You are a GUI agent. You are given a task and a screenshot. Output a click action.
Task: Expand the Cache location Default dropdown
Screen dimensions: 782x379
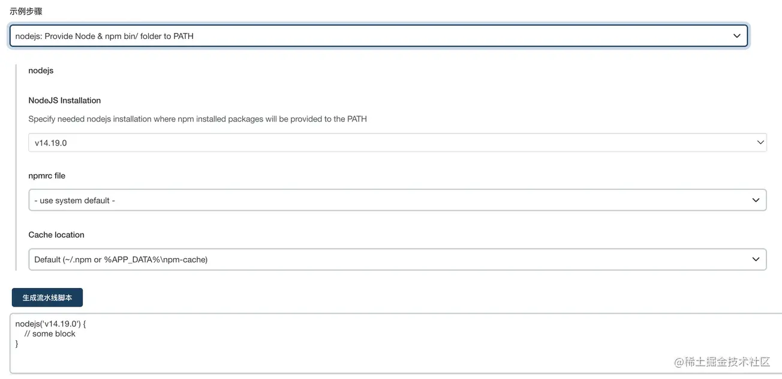click(x=398, y=259)
